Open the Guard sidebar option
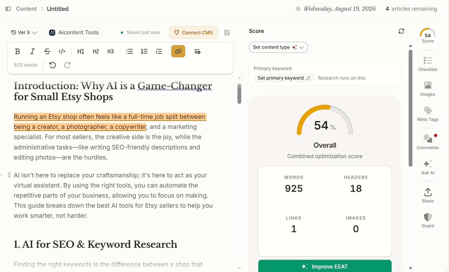The height and width of the screenshot is (272, 449). pyautogui.click(x=428, y=220)
